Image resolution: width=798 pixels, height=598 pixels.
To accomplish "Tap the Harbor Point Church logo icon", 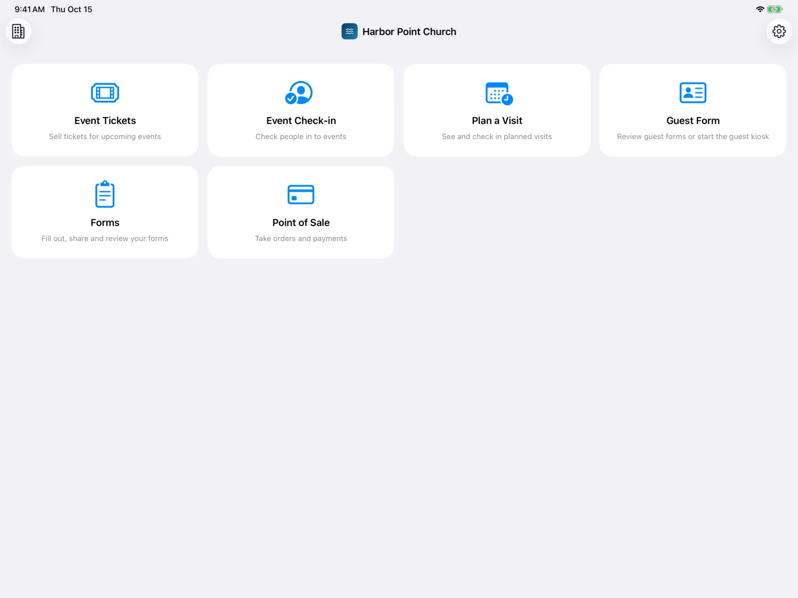I will (350, 31).
